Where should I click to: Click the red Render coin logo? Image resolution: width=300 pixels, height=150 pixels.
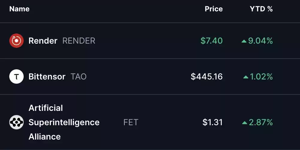[x=16, y=41]
